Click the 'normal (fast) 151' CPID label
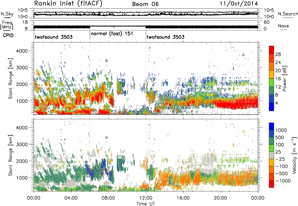 click(x=112, y=34)
